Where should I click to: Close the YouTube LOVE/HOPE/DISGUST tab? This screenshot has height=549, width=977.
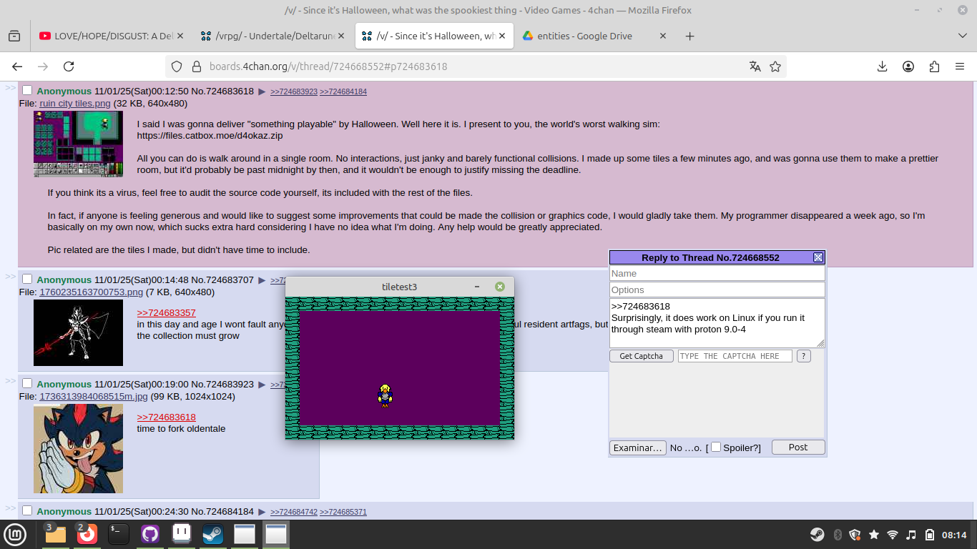[180, 36]
